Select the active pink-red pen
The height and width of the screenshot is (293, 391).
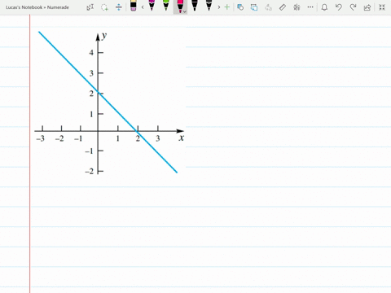[x=179, y=6]
